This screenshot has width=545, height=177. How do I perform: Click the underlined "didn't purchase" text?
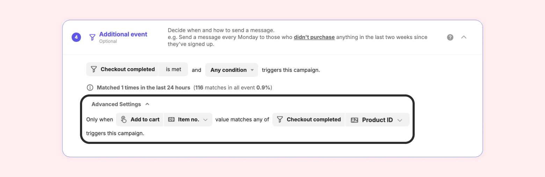pos(314,37)
